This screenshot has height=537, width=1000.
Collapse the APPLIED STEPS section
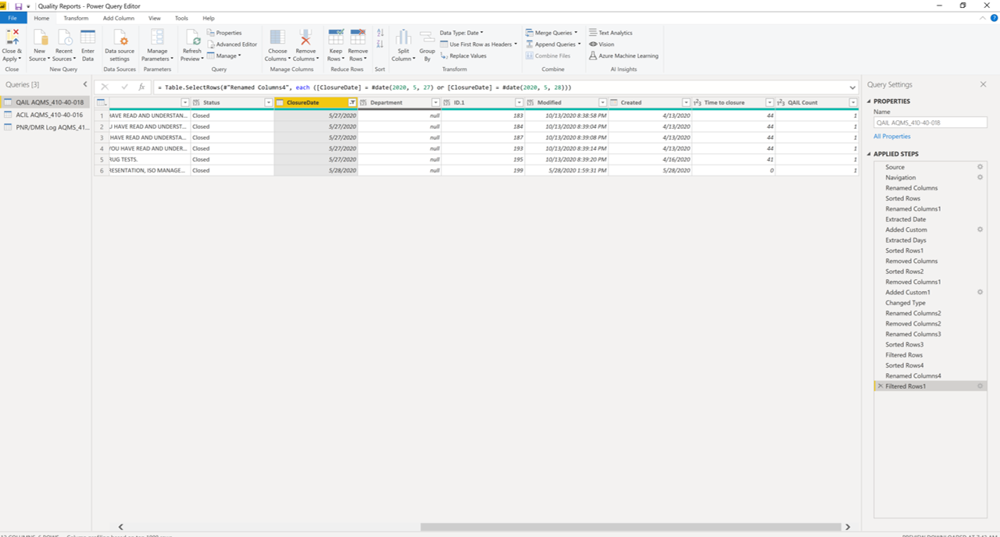[870, 154]
